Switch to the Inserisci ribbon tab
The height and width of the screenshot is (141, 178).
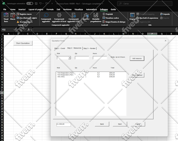[x=22, y=10]
